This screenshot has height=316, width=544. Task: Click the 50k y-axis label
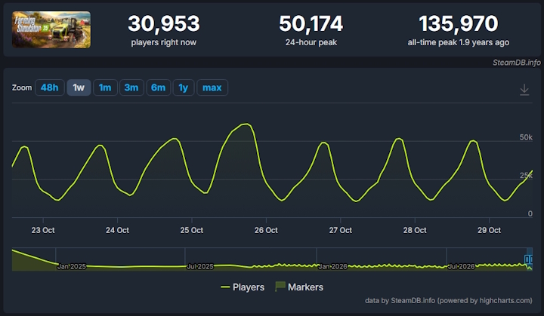point(526,137)
